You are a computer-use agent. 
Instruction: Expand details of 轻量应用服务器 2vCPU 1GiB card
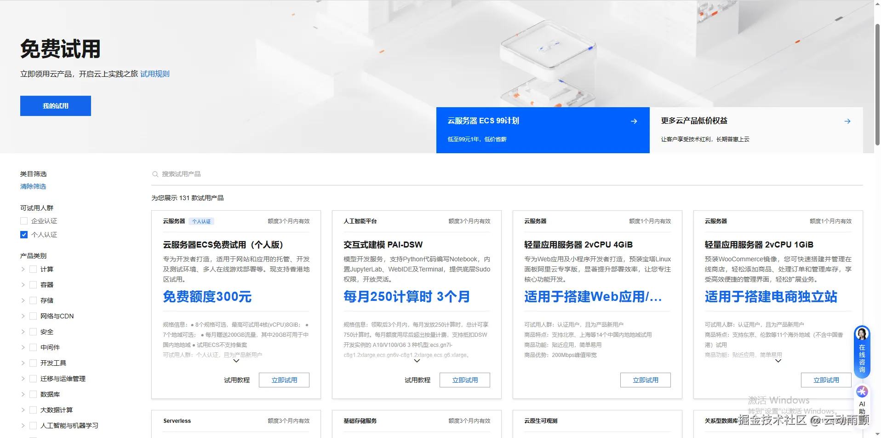click(778, 361)
